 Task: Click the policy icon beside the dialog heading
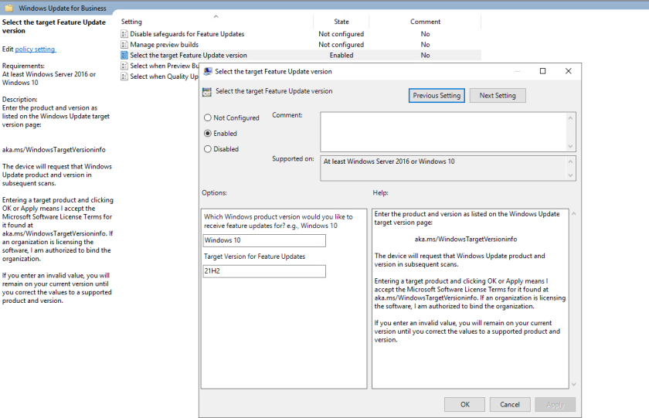tap(206, 92)
